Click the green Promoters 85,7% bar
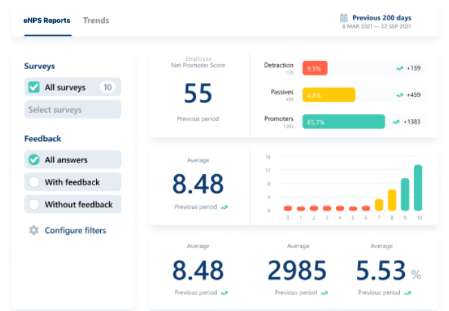 pos(343,122)
